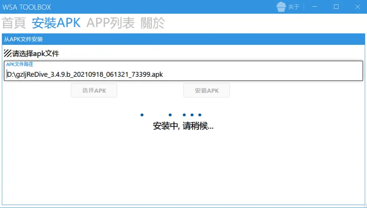Viewport: 367px width, 208px height.
Task: Click the APK文件路径 field label
Action: tap(19, 64)
